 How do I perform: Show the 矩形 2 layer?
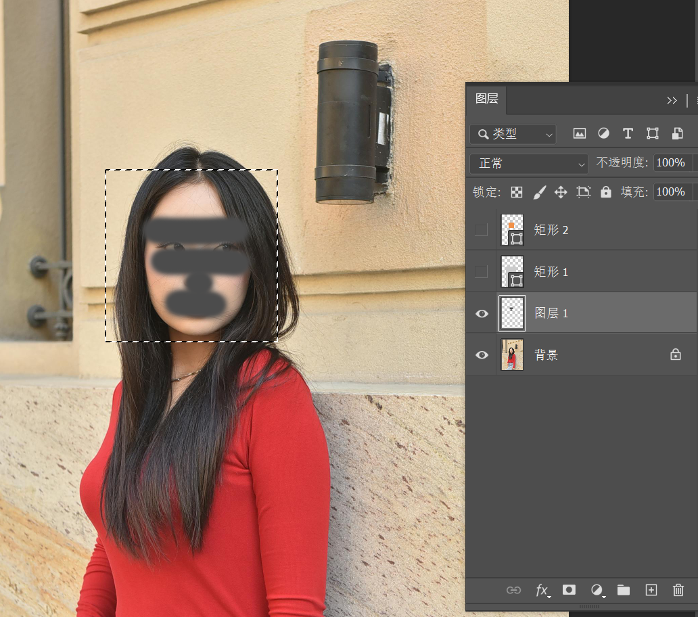coord(482,230)
